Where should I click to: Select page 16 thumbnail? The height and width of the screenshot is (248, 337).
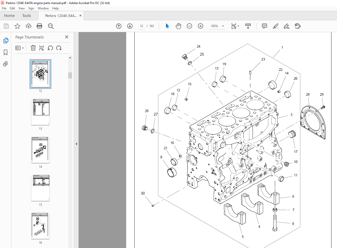[x=40, y=226]
